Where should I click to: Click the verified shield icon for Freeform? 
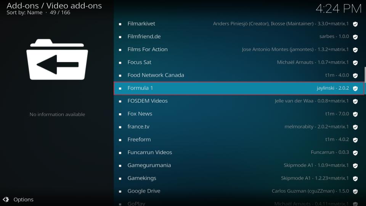coord(355,140)
